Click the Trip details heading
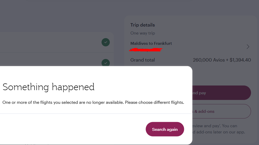259x145 pixels. 143,25
